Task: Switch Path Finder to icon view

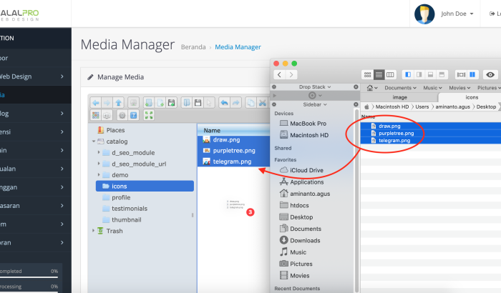Action: (x=367, y=75)
